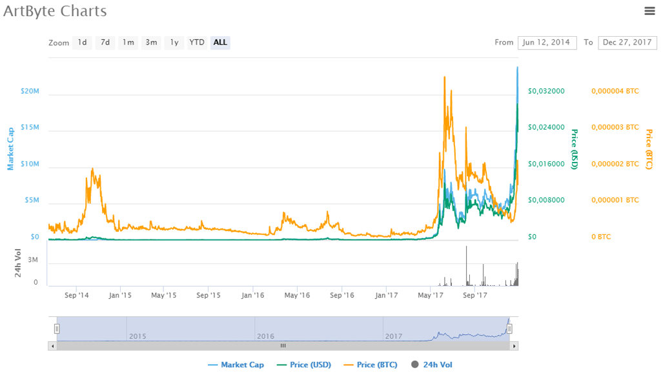Grab the left navigator range handle

[57, 328]
